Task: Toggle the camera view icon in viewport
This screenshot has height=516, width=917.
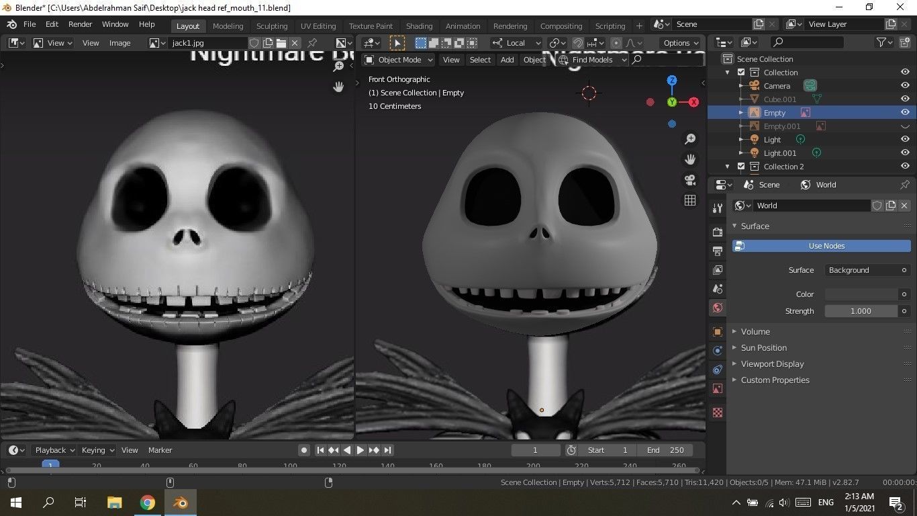Action: [690, 180]
